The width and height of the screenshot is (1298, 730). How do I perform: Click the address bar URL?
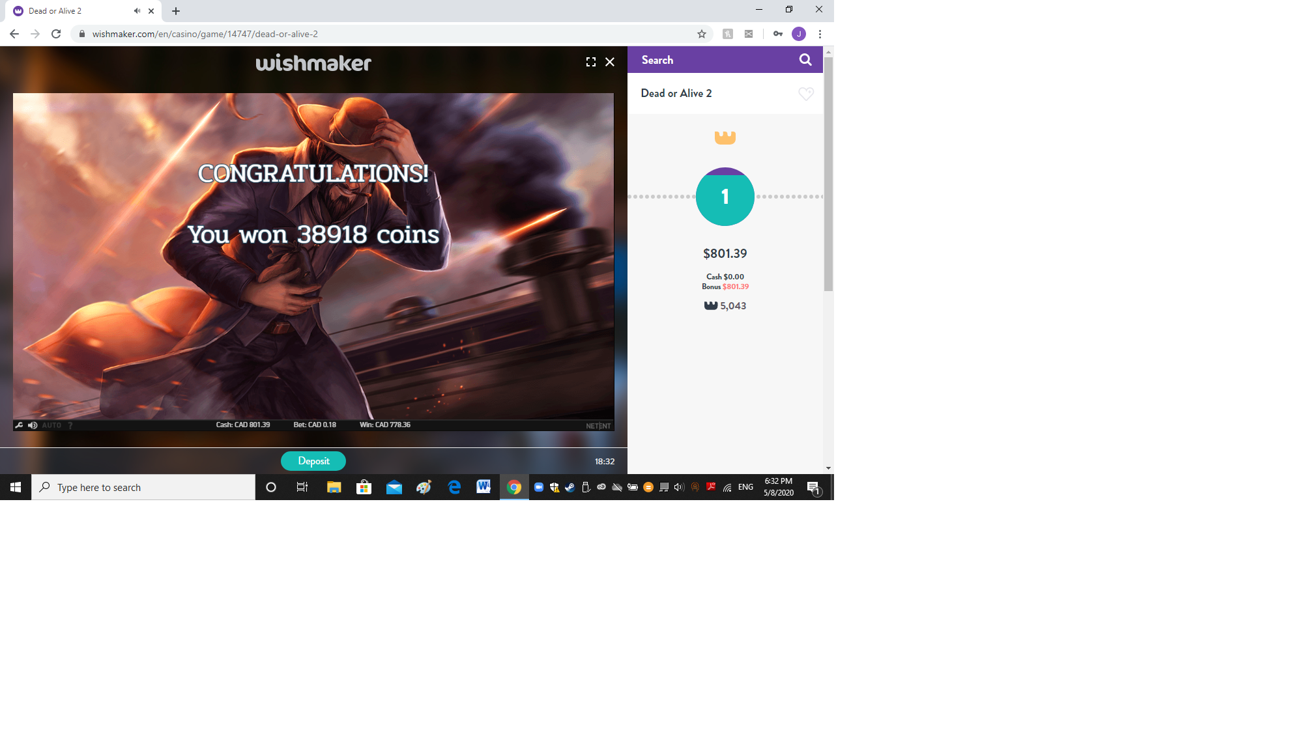click(205, 34)
